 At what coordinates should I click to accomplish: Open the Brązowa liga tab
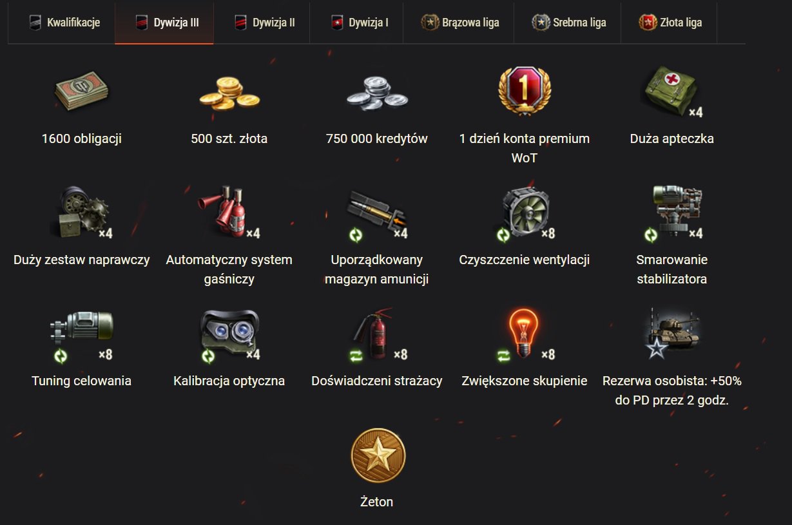coord(459,23)
